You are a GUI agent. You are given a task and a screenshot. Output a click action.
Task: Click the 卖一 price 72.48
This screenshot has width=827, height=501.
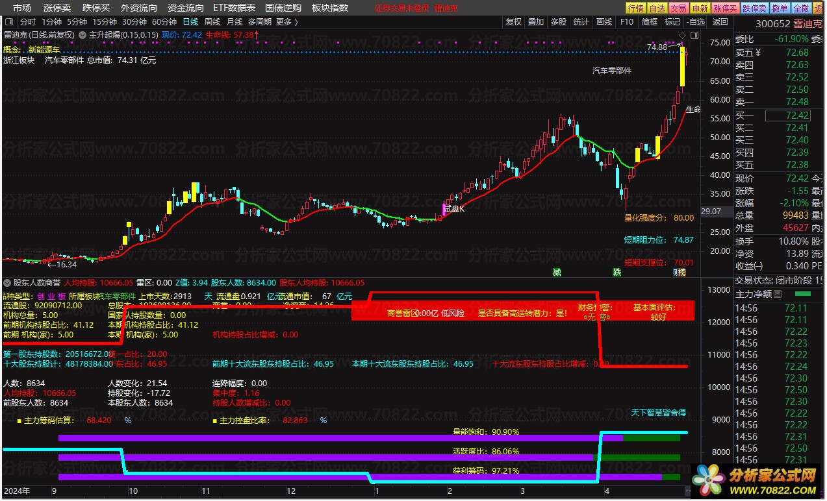point(797,102)
